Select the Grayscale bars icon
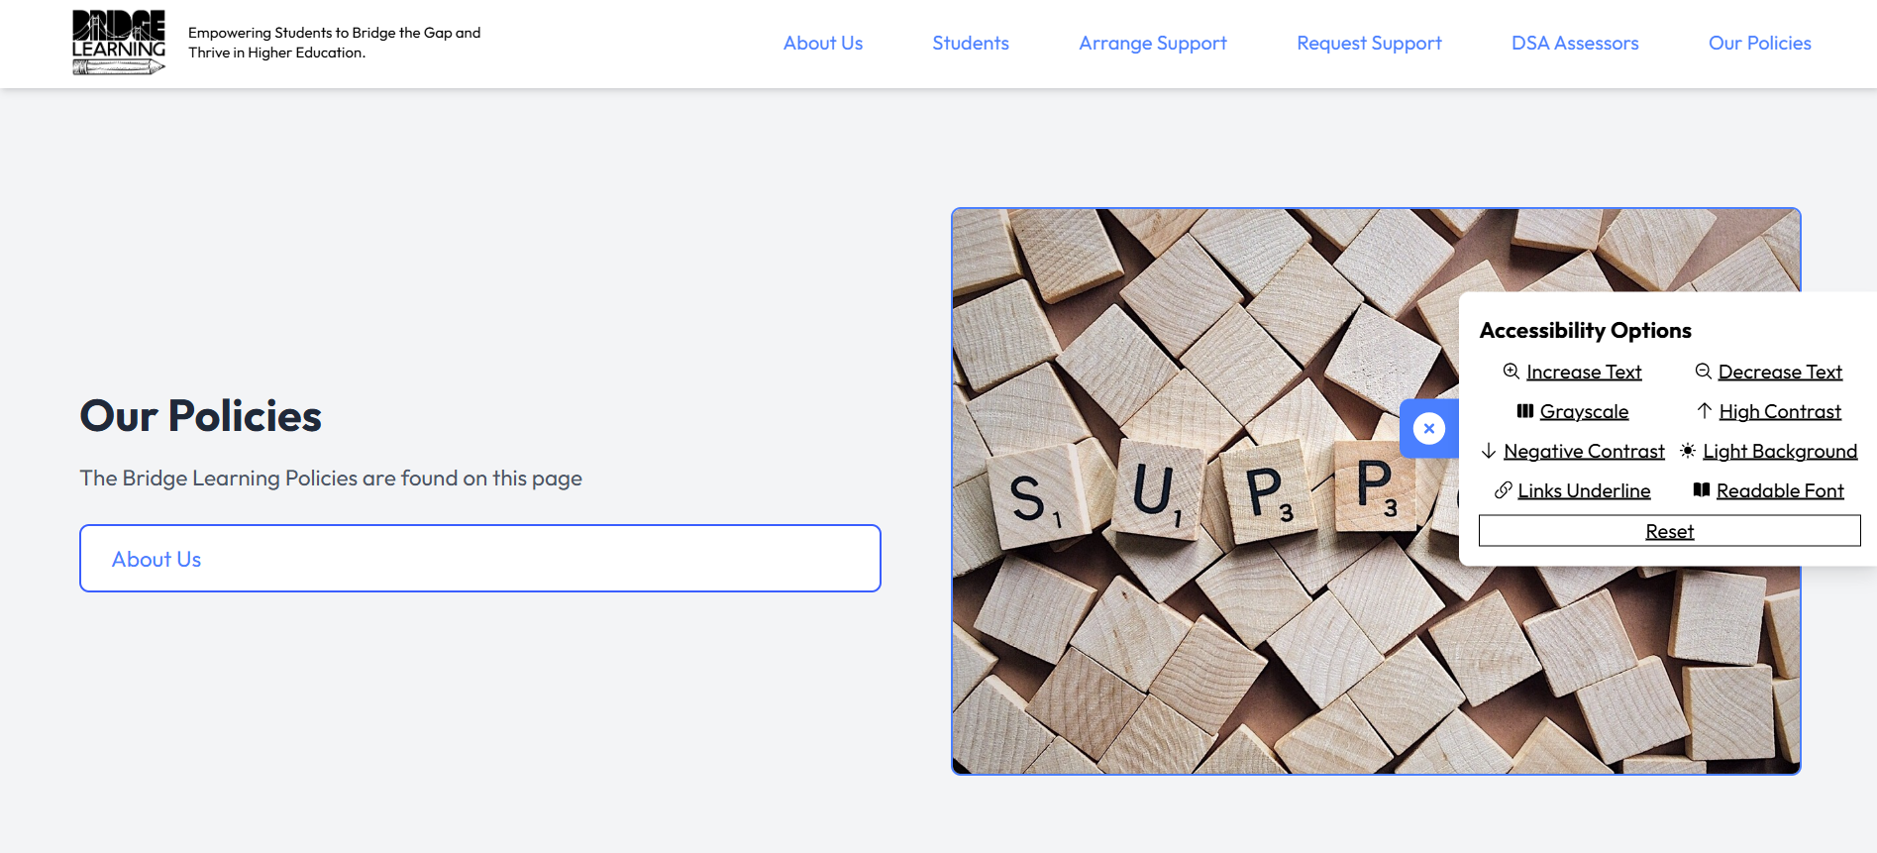 coord(1524,410)
